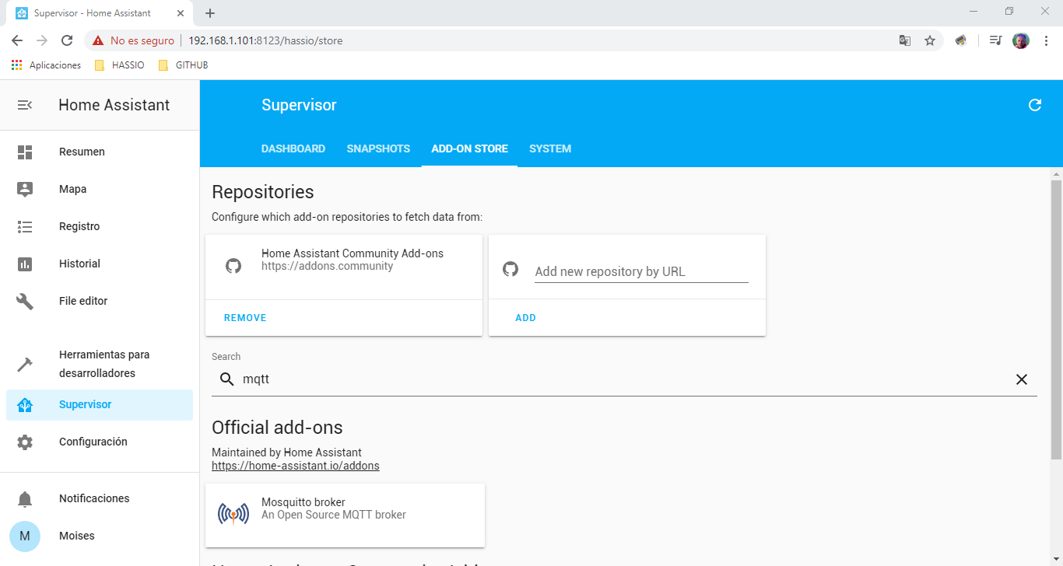Click the page vertical scrollbar
Viewport: 1063px width, 566px height.
point(1056,319)
